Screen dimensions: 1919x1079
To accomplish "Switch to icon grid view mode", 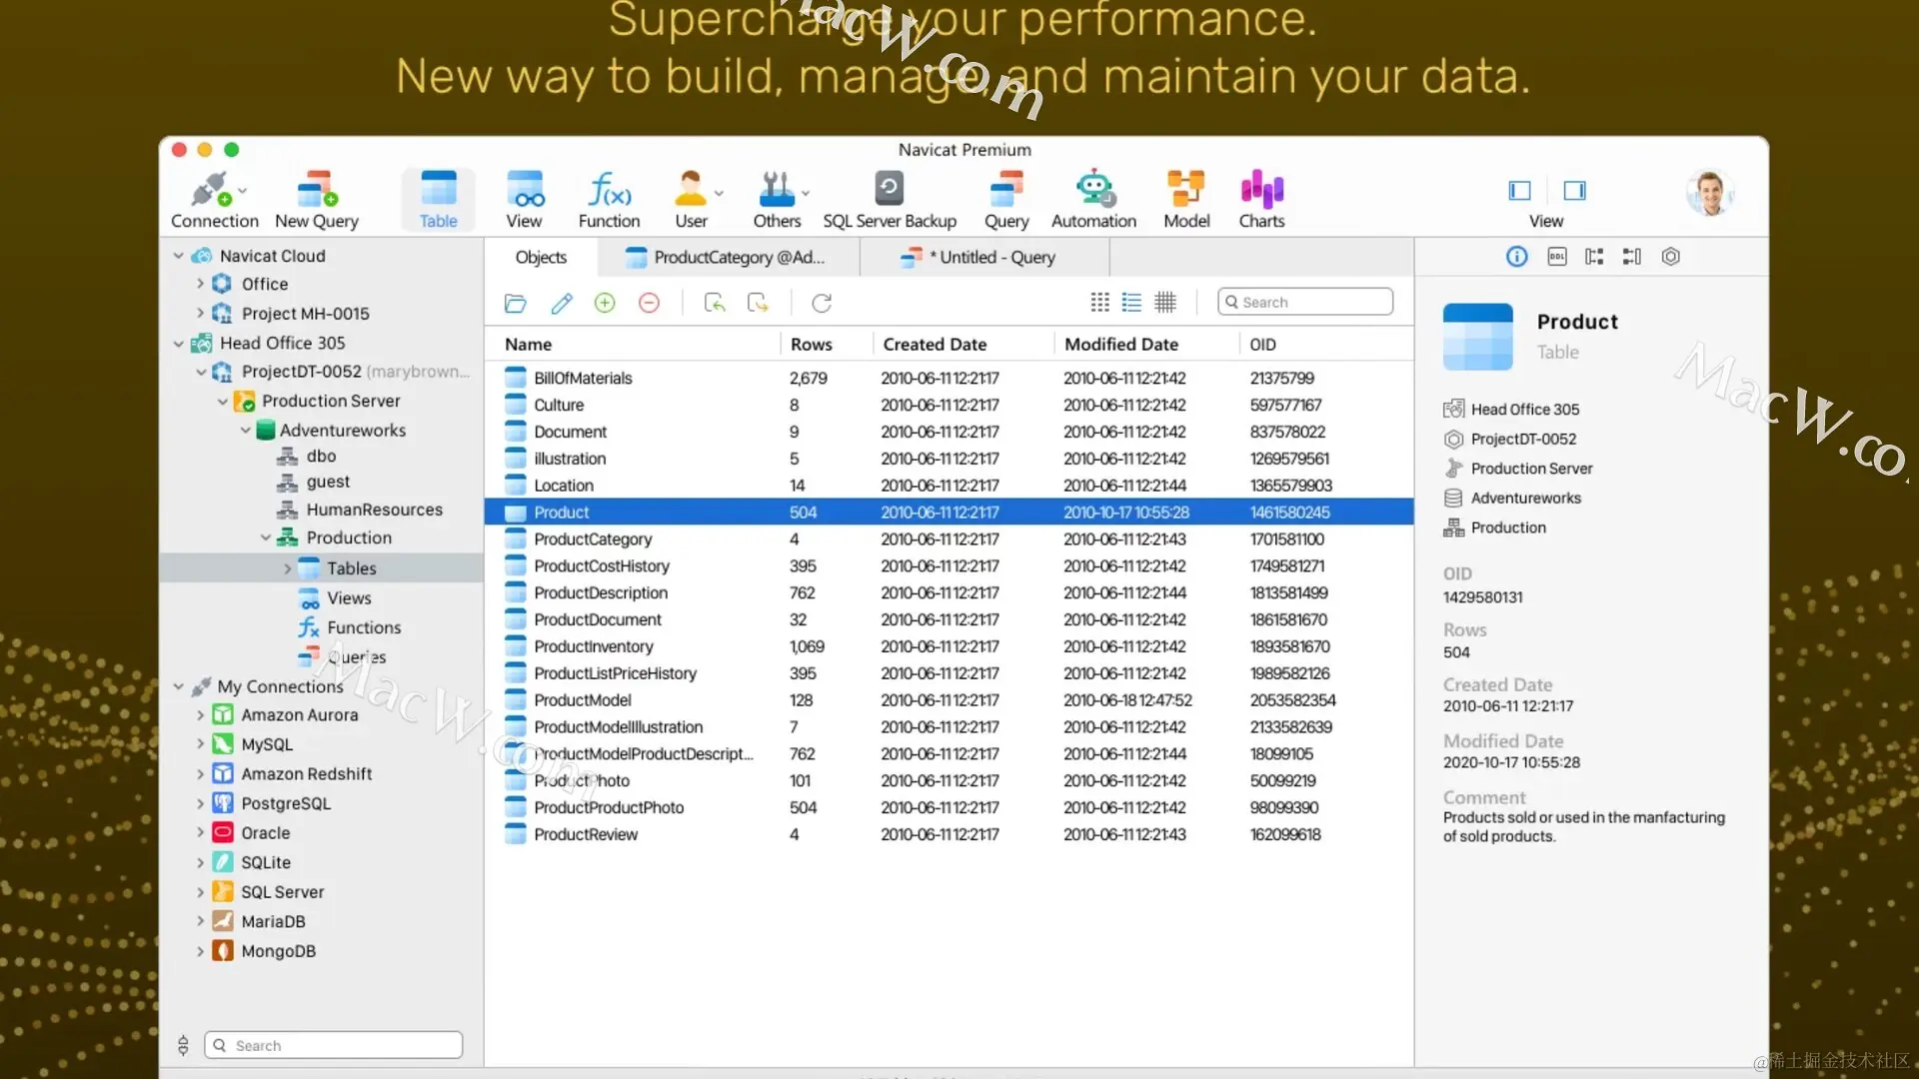I will [1099, 302].
